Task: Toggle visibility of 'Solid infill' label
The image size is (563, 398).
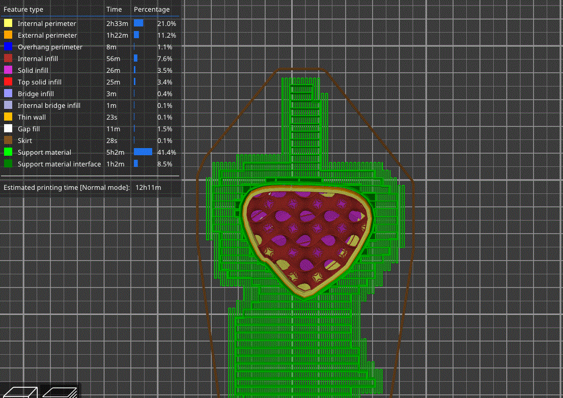Action: pos(33,70)
